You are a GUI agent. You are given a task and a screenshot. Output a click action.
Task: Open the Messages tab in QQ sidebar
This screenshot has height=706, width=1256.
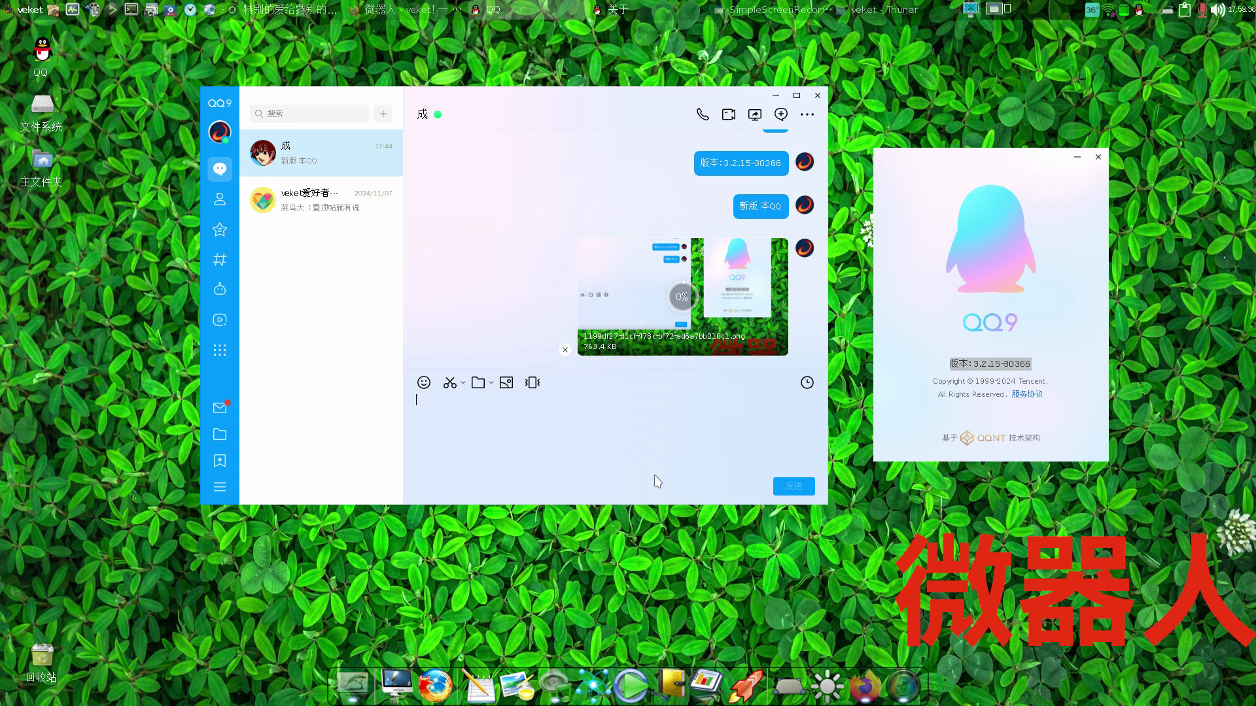click(x=220, y=169)
